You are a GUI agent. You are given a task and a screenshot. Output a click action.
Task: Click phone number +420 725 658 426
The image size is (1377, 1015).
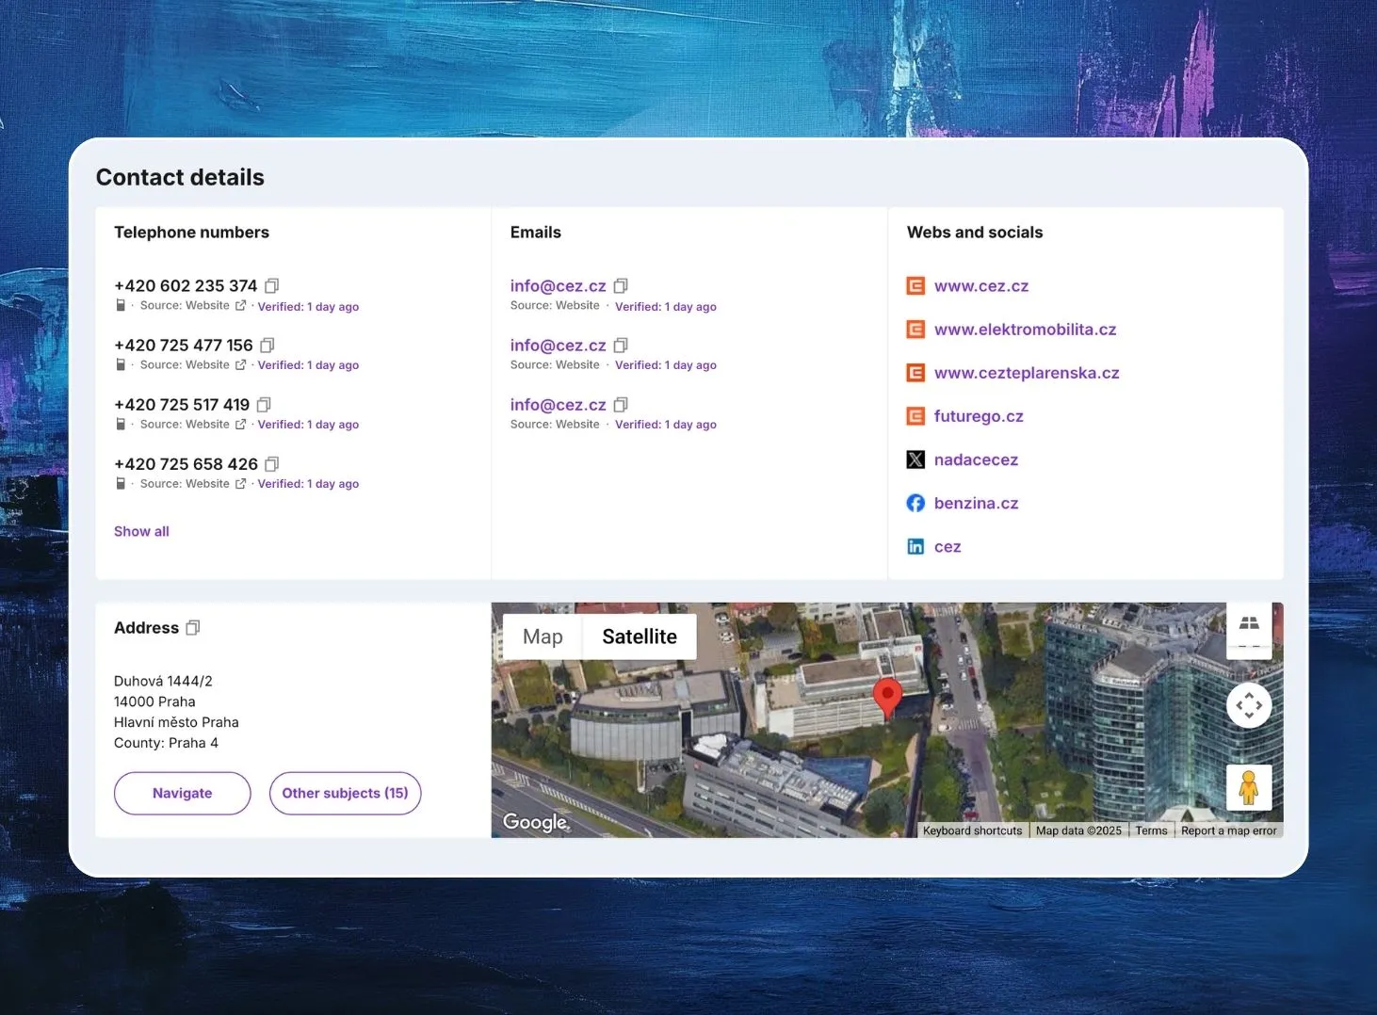186,463
